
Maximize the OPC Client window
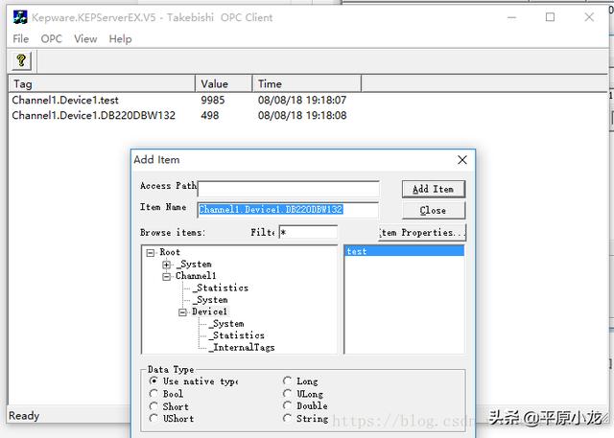(550, 17)
